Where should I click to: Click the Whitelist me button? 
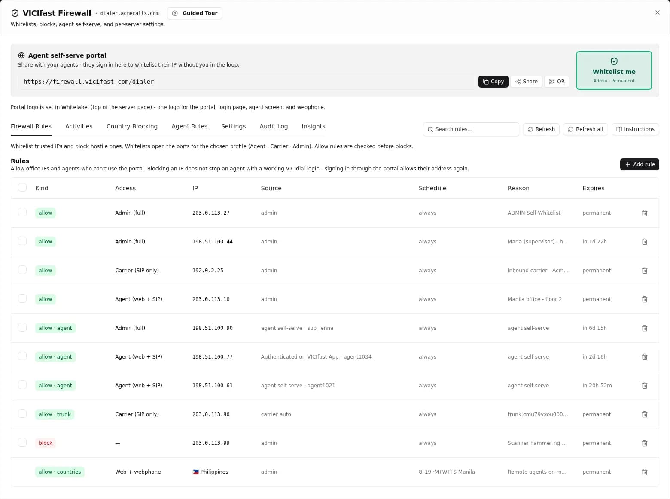point(614,70)
